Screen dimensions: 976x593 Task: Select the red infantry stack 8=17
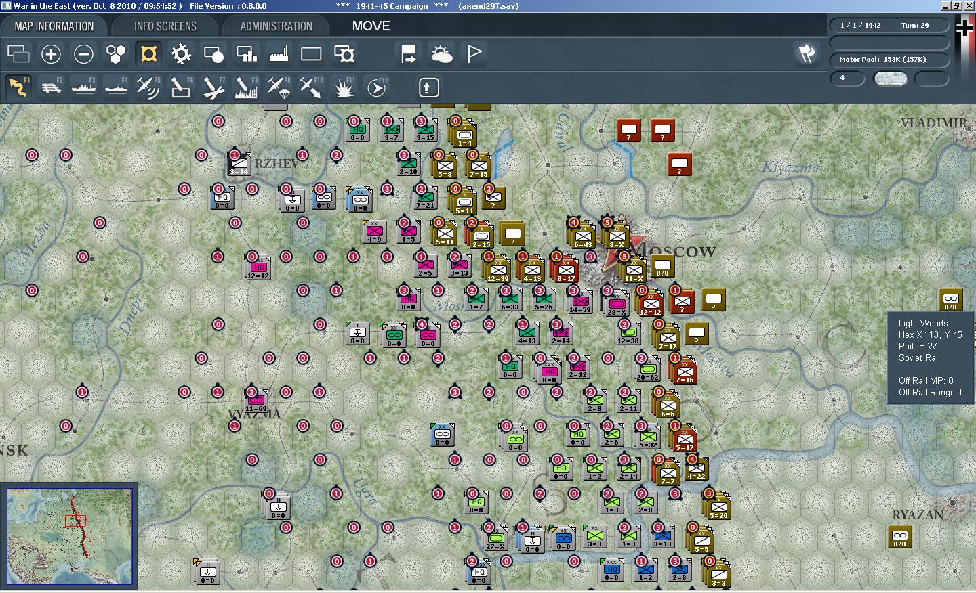566,270
